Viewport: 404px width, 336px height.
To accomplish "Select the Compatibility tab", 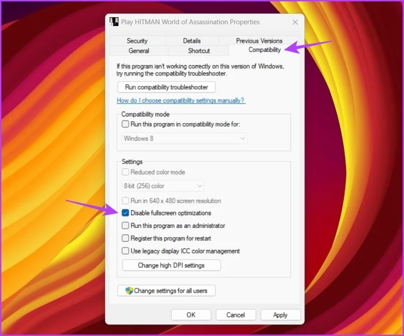I will click(x=265, y=50).
